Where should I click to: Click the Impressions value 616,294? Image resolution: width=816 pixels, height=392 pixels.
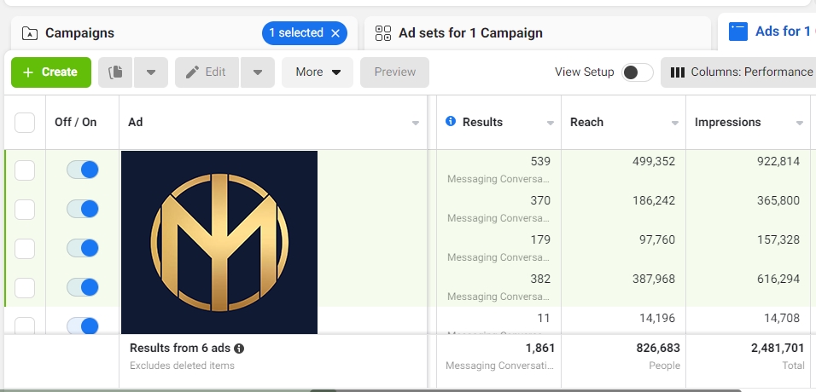[778, 279]
